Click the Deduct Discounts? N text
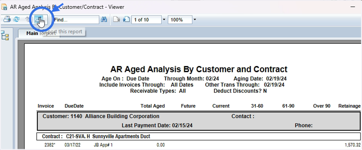 pyautogui.click(x=240, y=91)
